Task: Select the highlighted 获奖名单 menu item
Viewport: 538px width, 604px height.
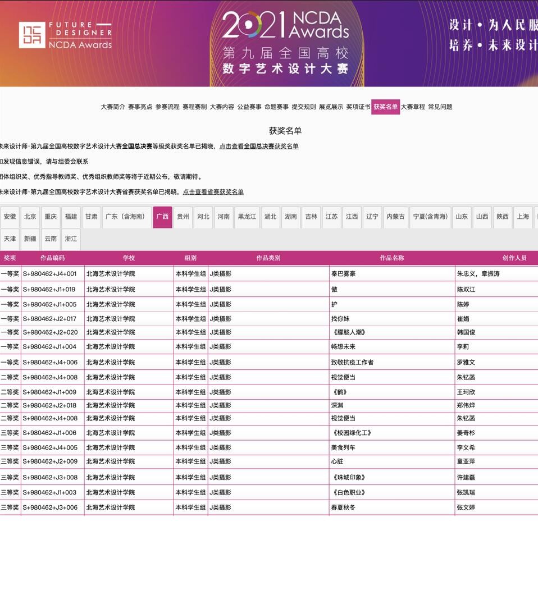Action: 385,107
